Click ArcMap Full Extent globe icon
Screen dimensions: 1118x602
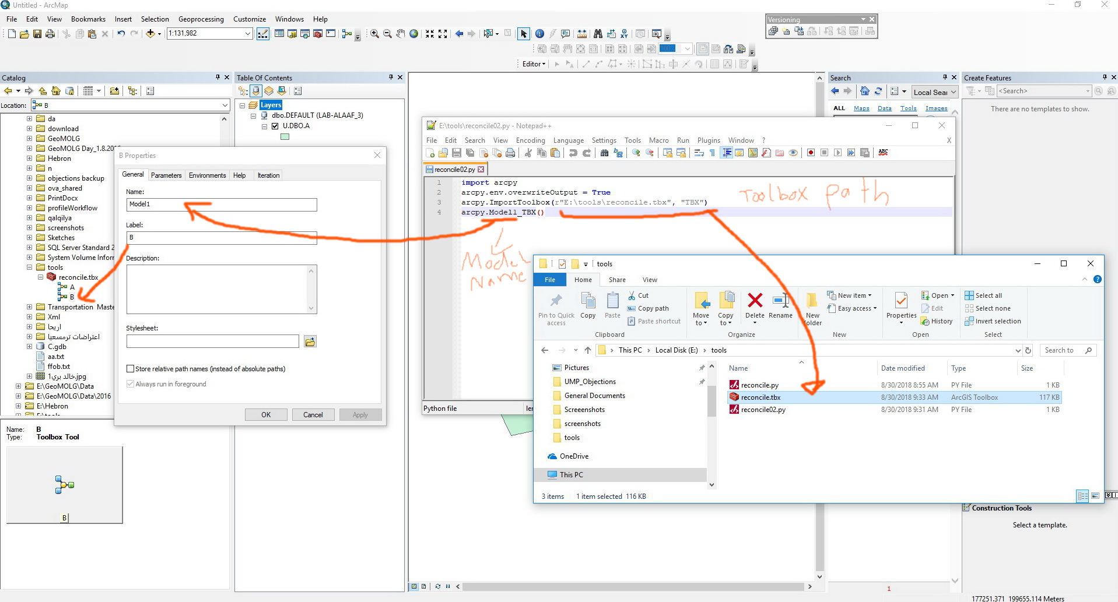[x=414, y=34]
